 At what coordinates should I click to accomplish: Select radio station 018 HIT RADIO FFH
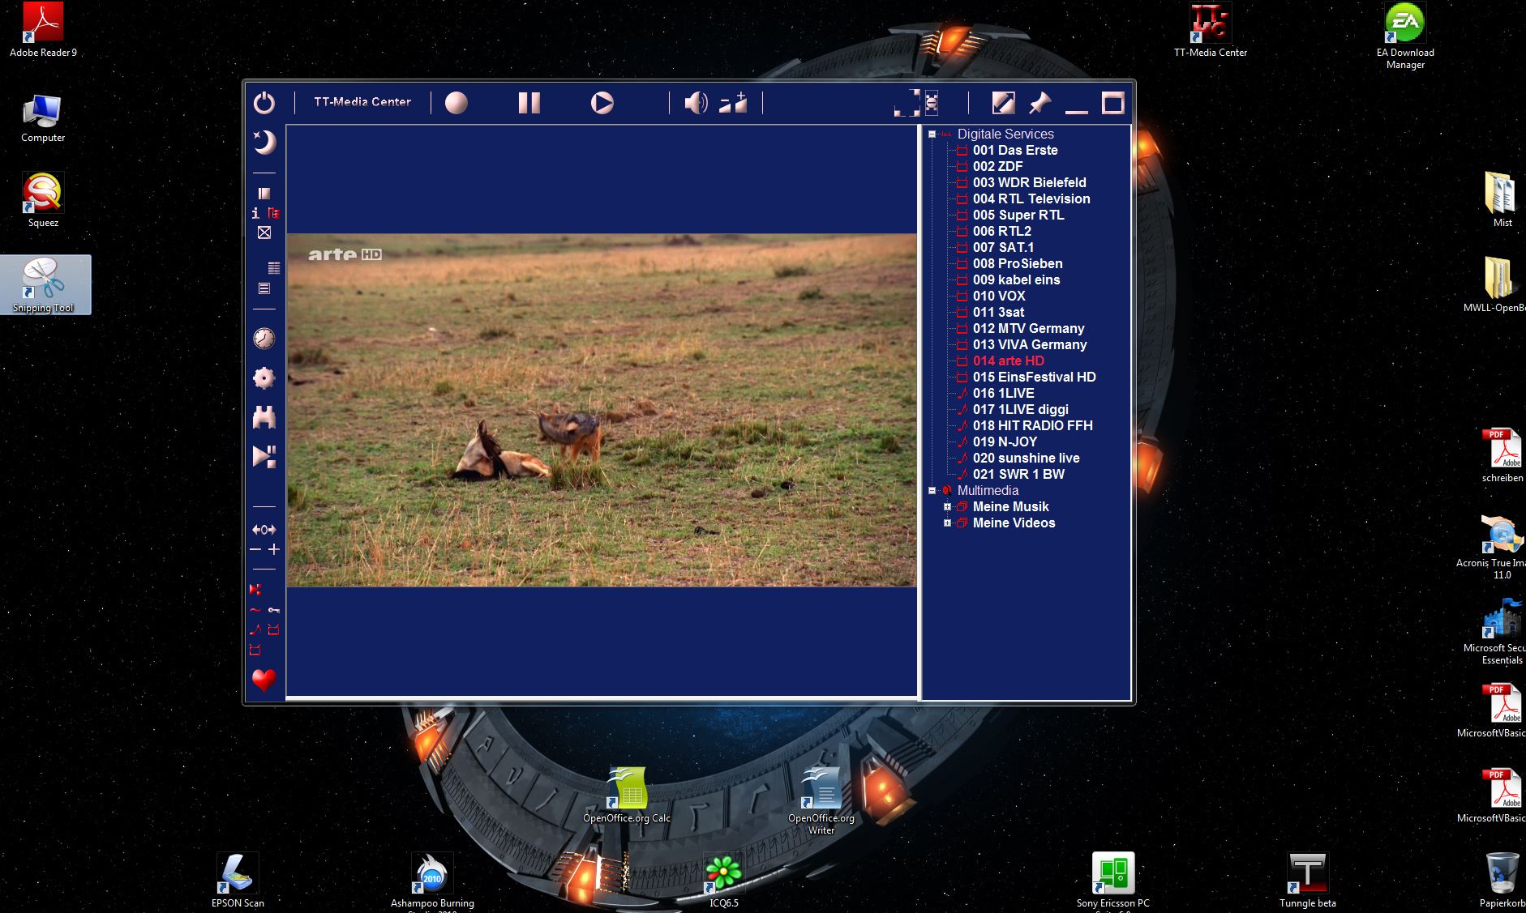[x=1033, y=426]
